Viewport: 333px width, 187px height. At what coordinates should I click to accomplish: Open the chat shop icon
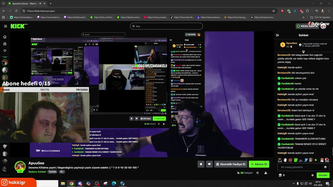pos(280,175)
